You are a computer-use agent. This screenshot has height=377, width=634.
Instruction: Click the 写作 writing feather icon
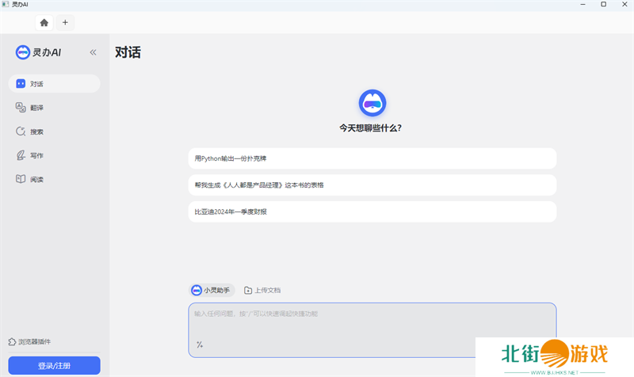[21, 155]
